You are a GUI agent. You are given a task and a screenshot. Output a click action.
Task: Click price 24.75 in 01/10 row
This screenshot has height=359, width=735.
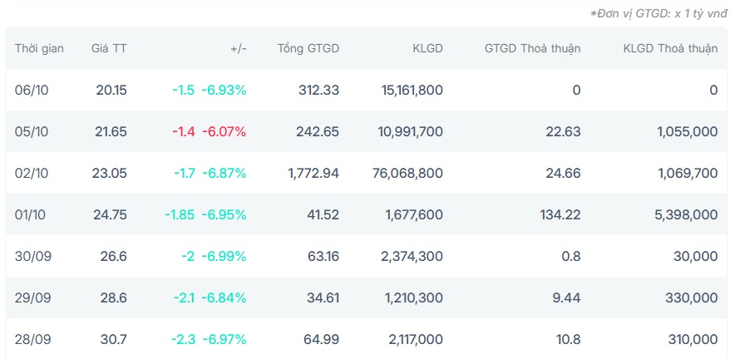click(x=110, y=214)
